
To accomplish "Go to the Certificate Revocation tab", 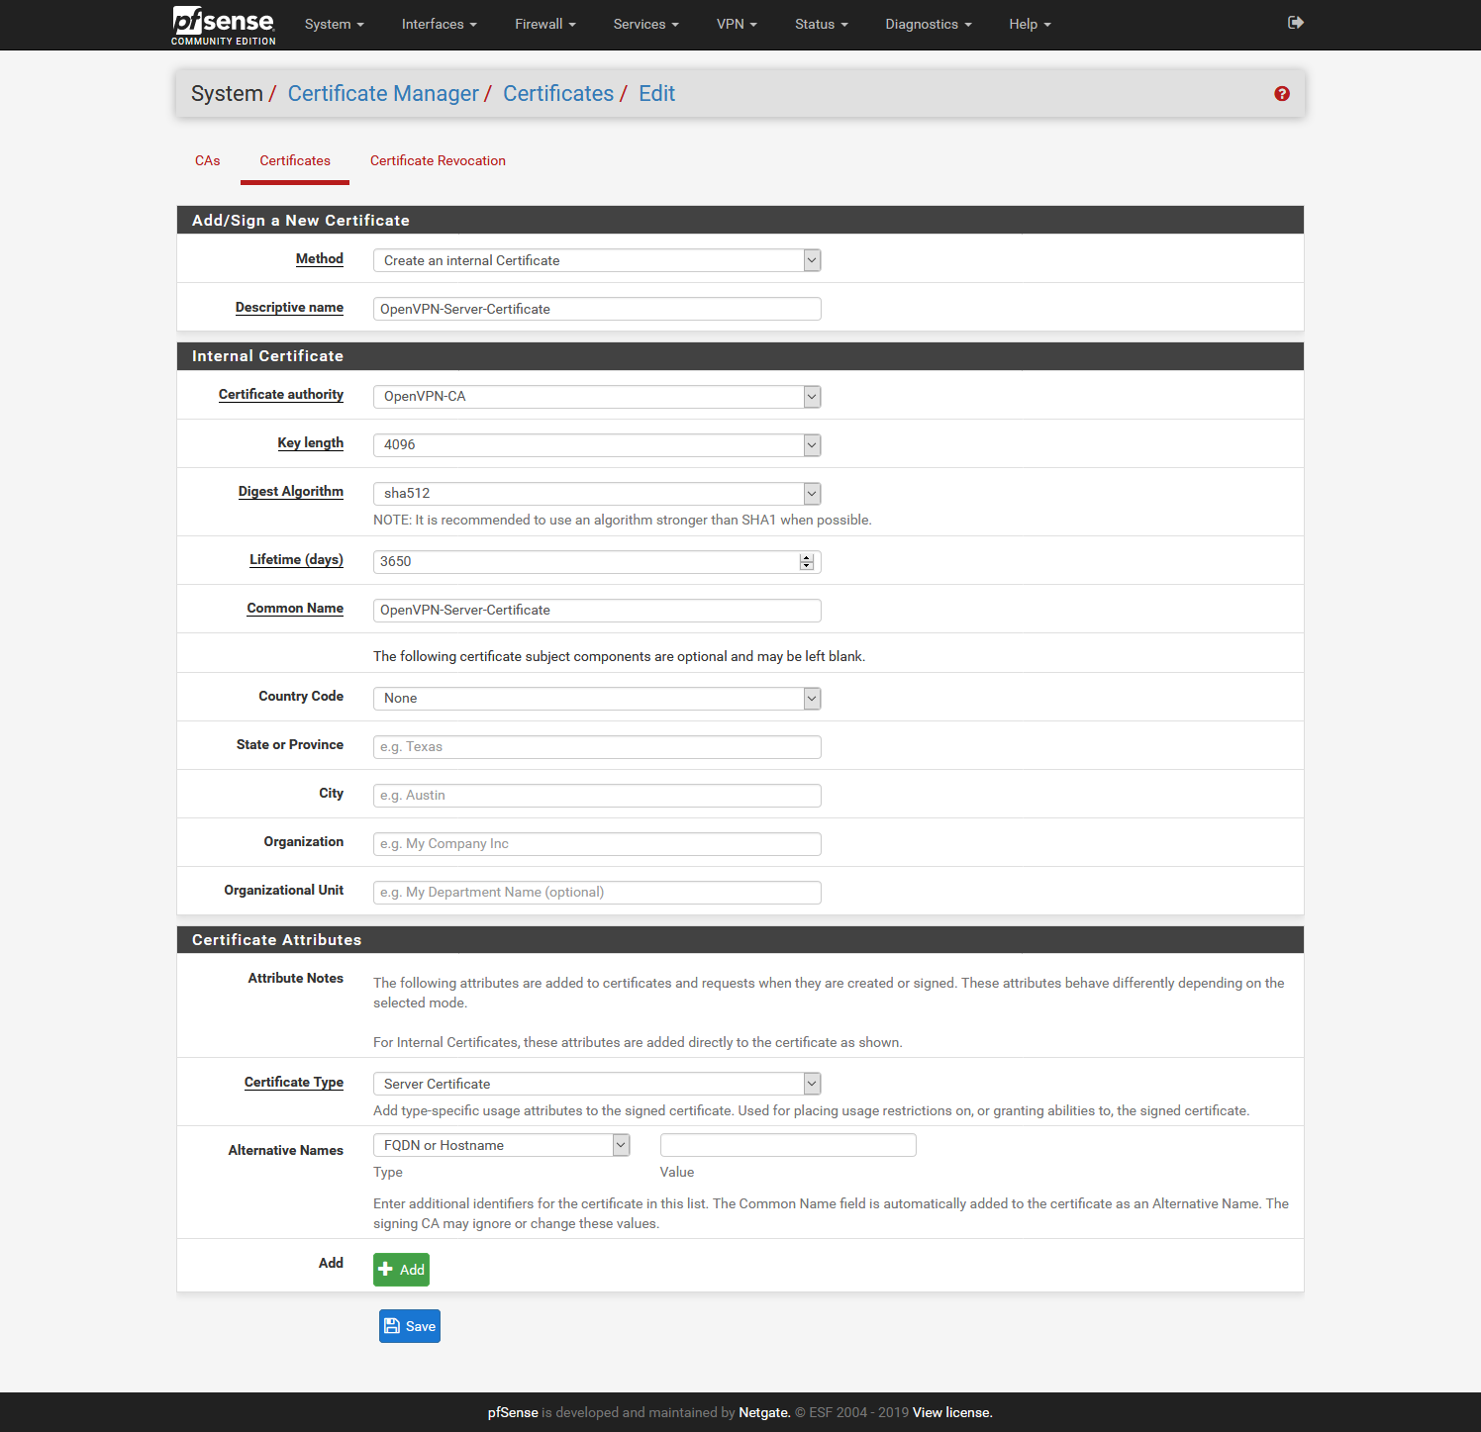I will point(438,160).
